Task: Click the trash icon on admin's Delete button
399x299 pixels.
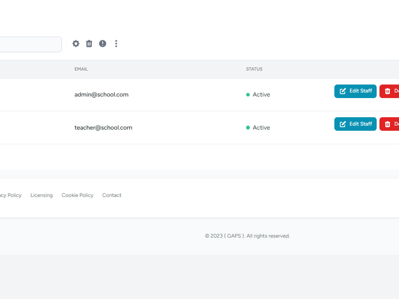Action: tap(387, 91)
